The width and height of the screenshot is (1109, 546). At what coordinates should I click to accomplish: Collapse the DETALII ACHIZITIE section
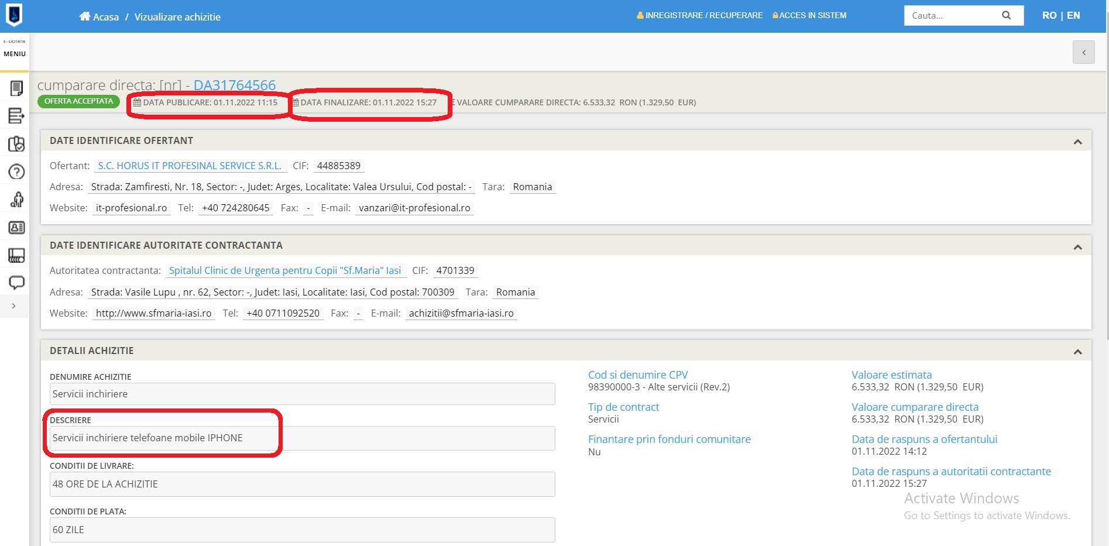(1077, 352)
